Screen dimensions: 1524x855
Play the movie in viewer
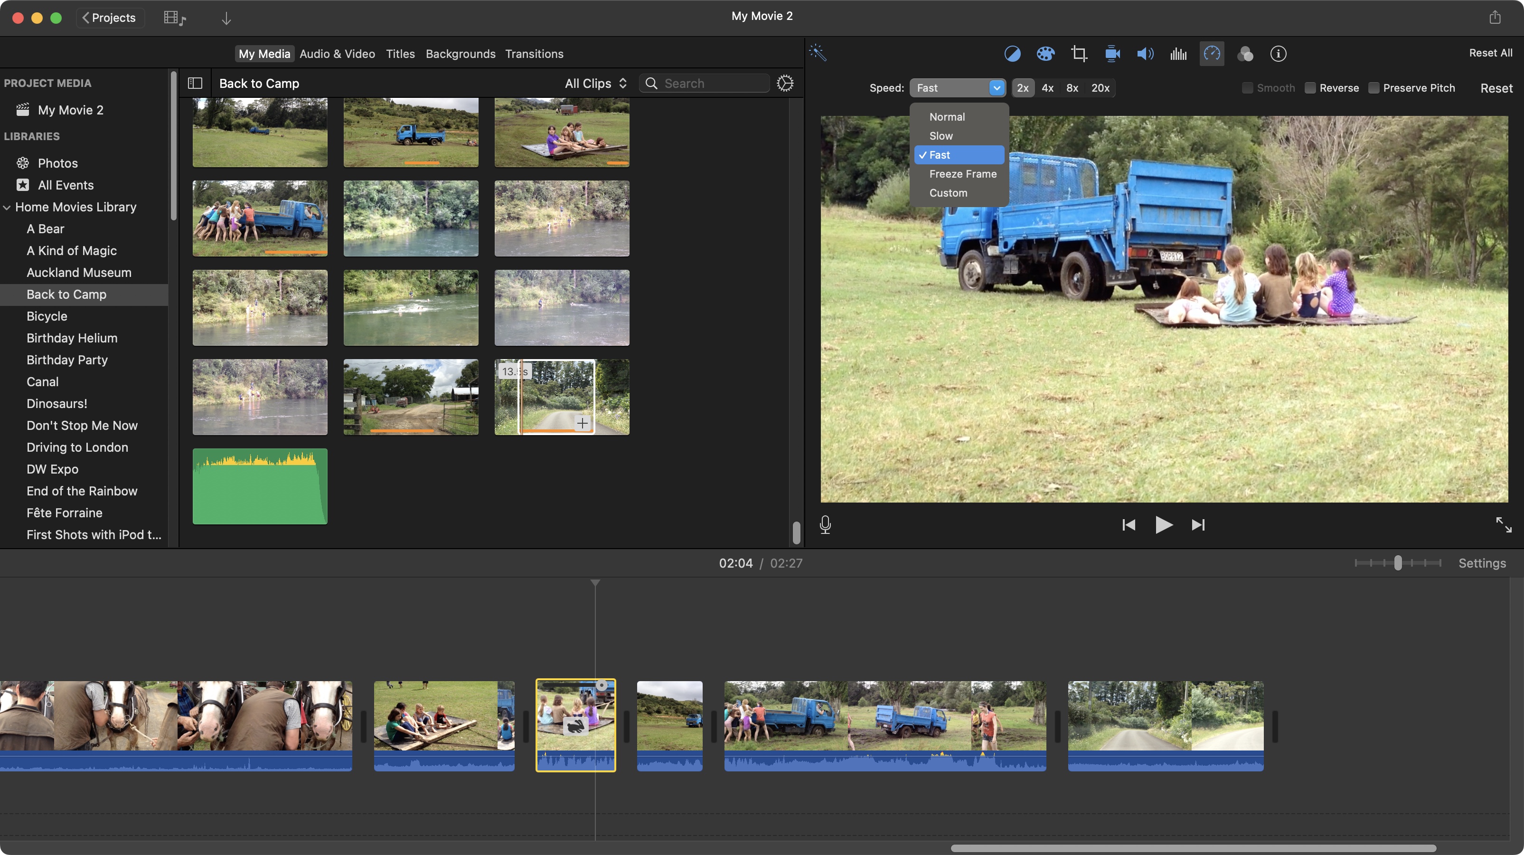pos(1164,525)
